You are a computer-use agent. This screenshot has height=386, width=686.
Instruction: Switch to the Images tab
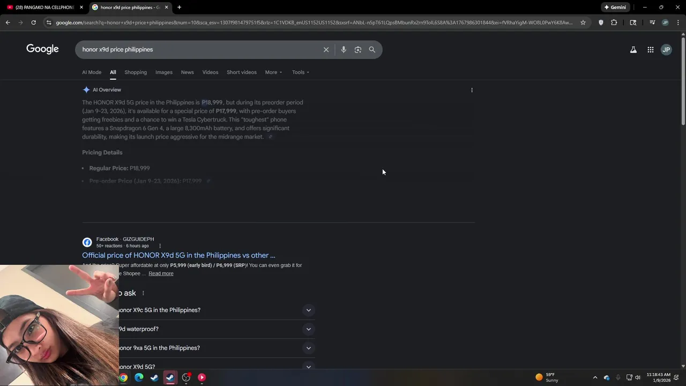(164, 72)
